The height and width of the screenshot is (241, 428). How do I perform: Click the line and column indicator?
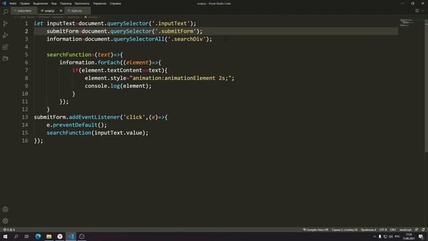pyautogui.click(x=344, y=230)
